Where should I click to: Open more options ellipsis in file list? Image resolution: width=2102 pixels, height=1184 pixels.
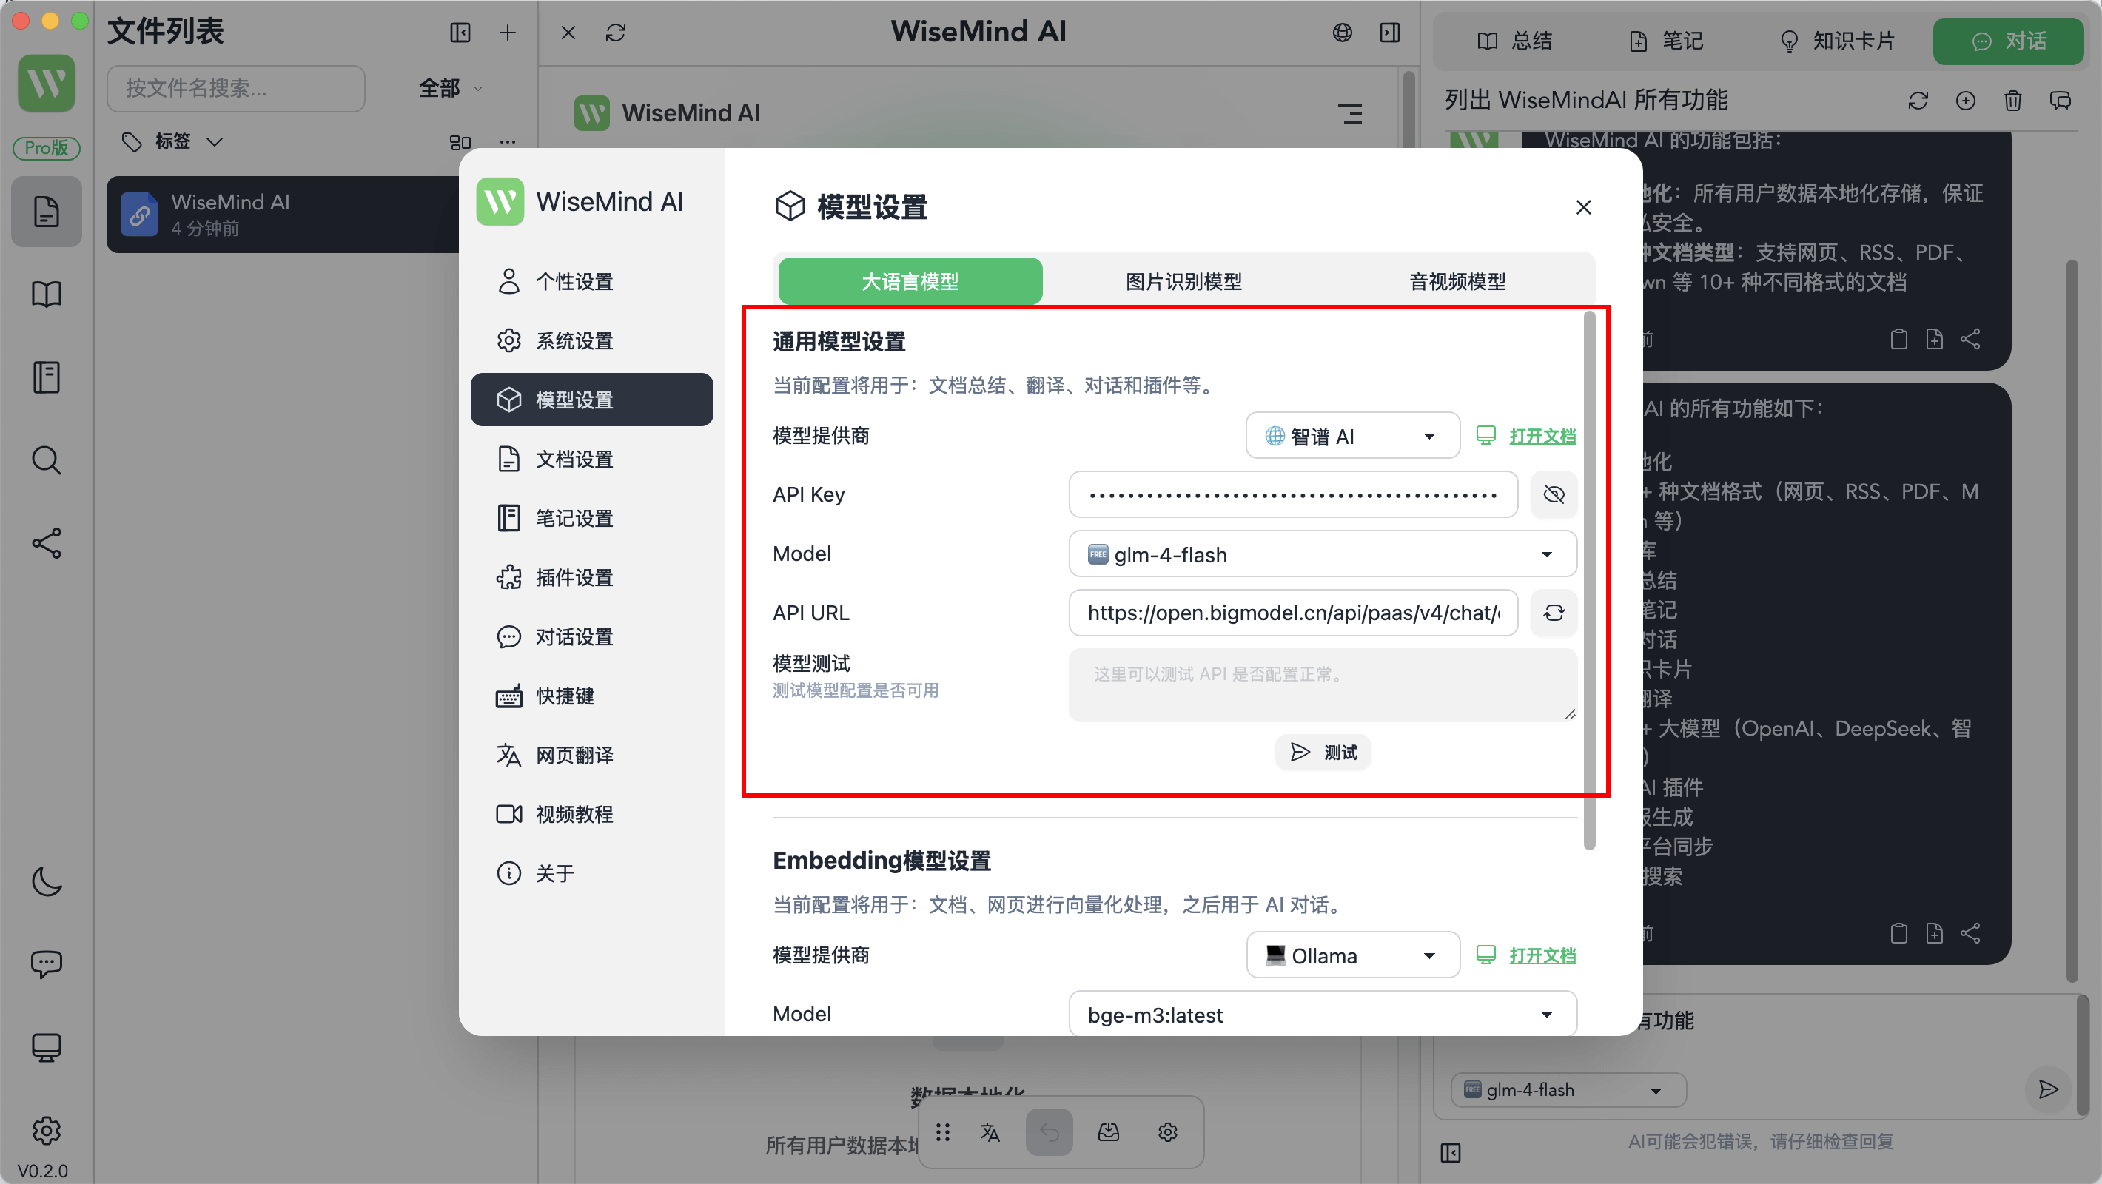tap(508, 142)
